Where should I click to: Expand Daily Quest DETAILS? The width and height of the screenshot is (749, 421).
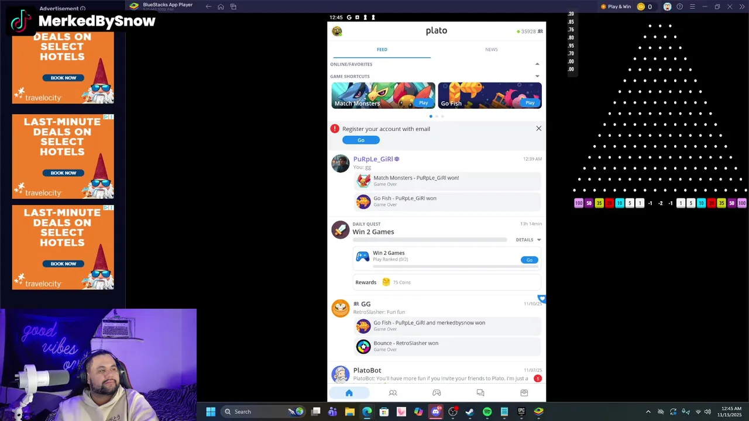[x=528, y=240]
